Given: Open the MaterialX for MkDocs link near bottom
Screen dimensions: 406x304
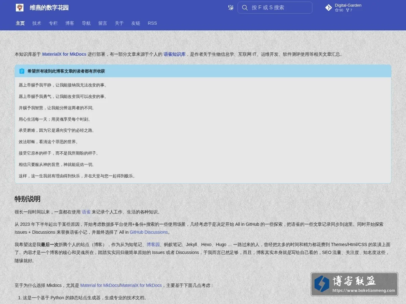Looking at the screenshot, I should [x=141, y=285].
